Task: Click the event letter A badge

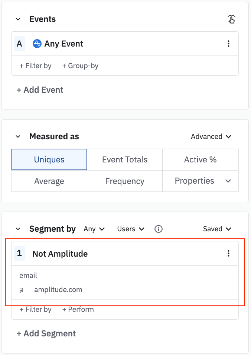Action: pos(19,44)
